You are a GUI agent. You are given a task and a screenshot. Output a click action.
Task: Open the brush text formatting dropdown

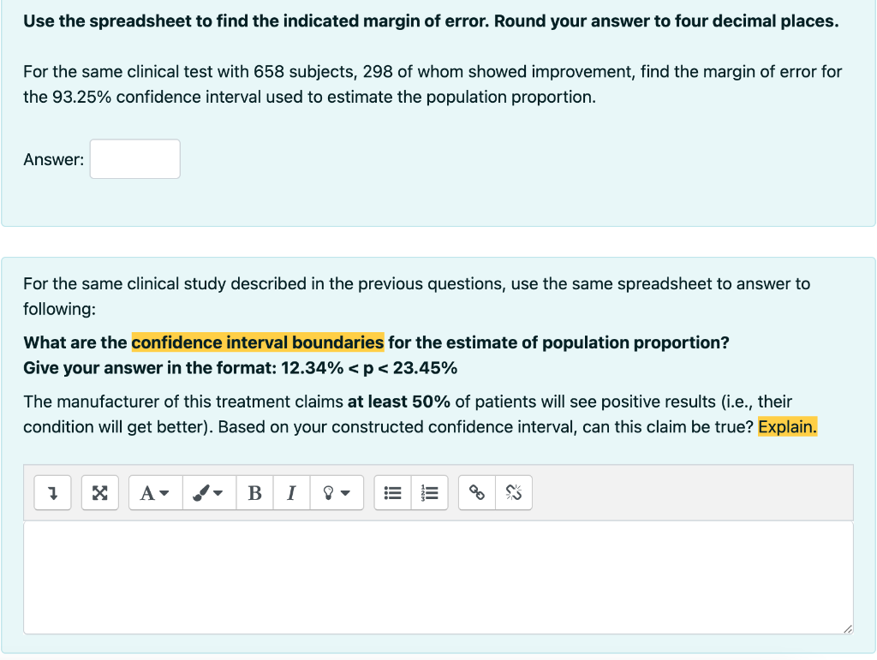pyautogui.click(x=208, y=492)
